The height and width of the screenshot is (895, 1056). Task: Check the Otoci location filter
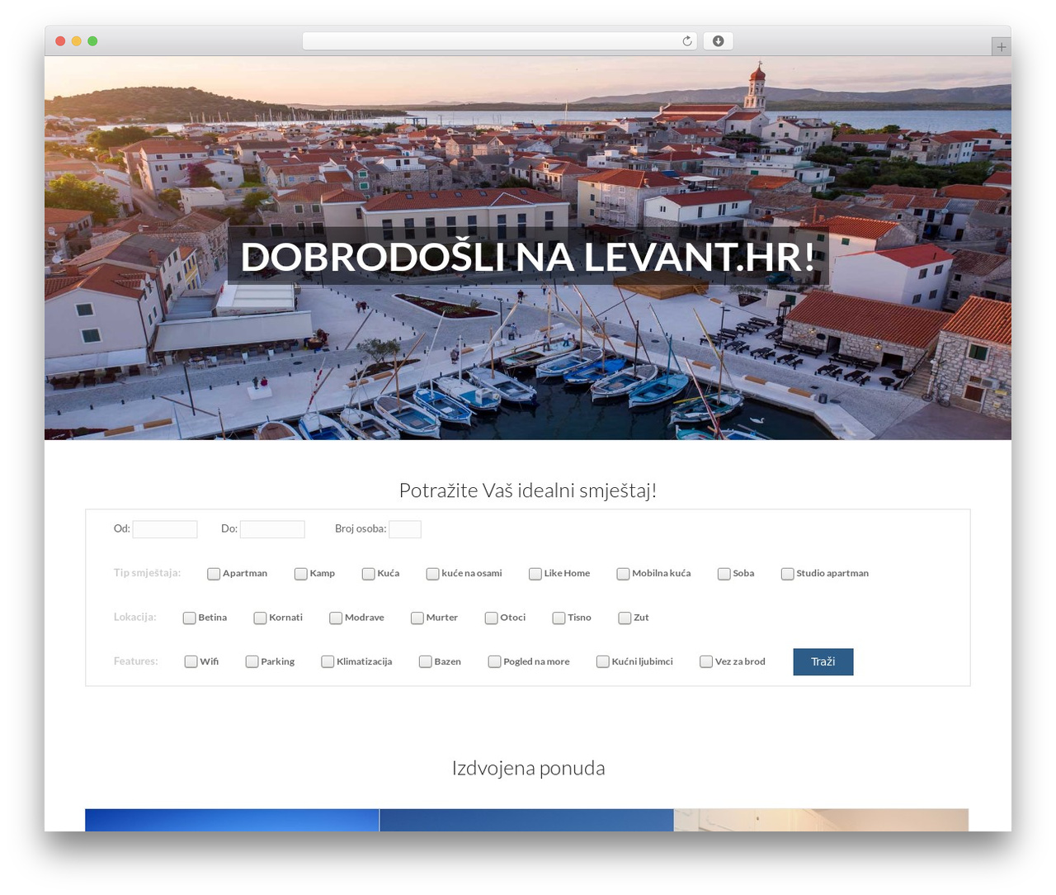click(x=492, y=618)
